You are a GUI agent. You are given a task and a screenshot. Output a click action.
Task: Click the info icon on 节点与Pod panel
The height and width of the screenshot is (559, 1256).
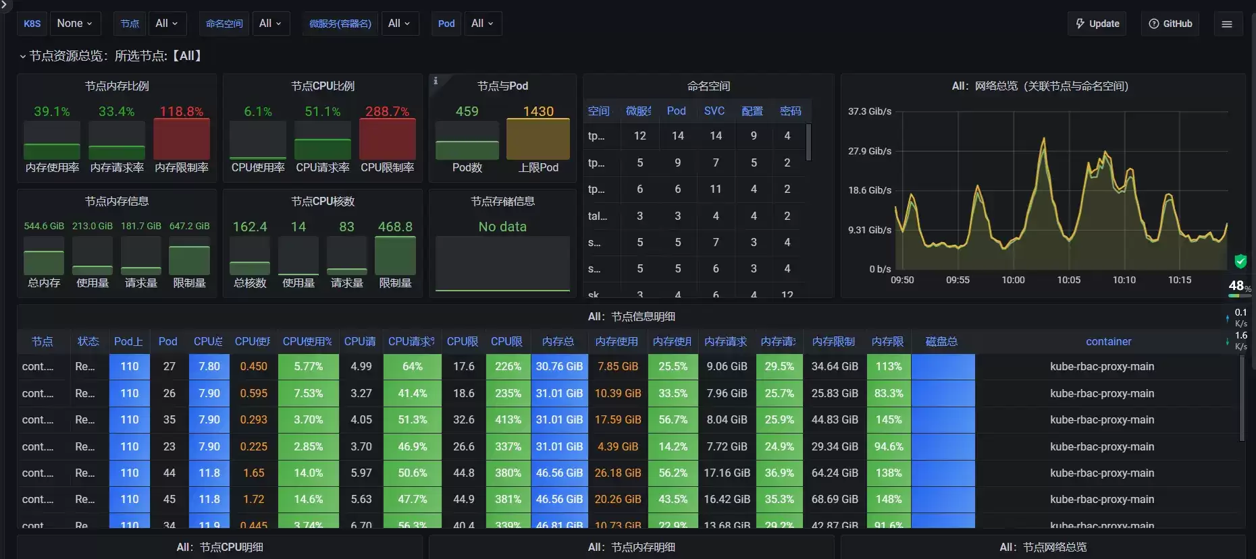pos(436,81)
